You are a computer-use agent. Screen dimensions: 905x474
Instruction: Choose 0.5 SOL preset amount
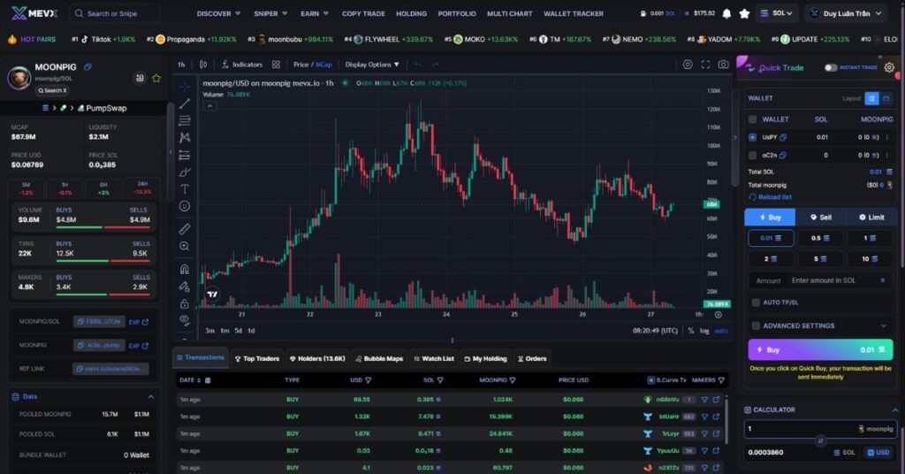coord(820,238)
